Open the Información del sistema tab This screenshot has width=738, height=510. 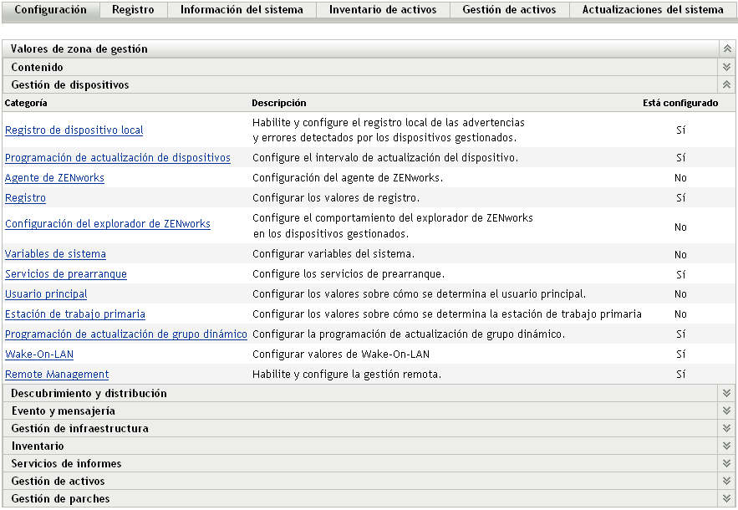pyautogui.click(x=242, y=9)
